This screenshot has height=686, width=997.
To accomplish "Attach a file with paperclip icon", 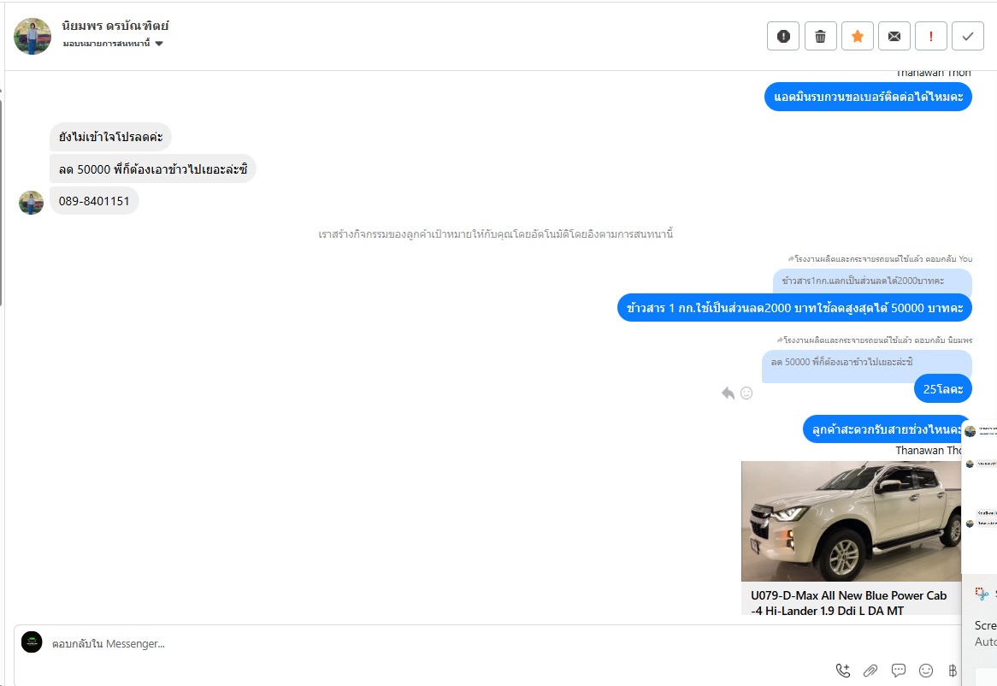I will pyautogui.click(x=870, y=670).
